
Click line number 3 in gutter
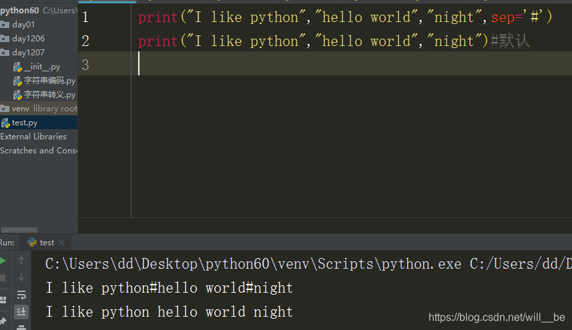[85, 65]
